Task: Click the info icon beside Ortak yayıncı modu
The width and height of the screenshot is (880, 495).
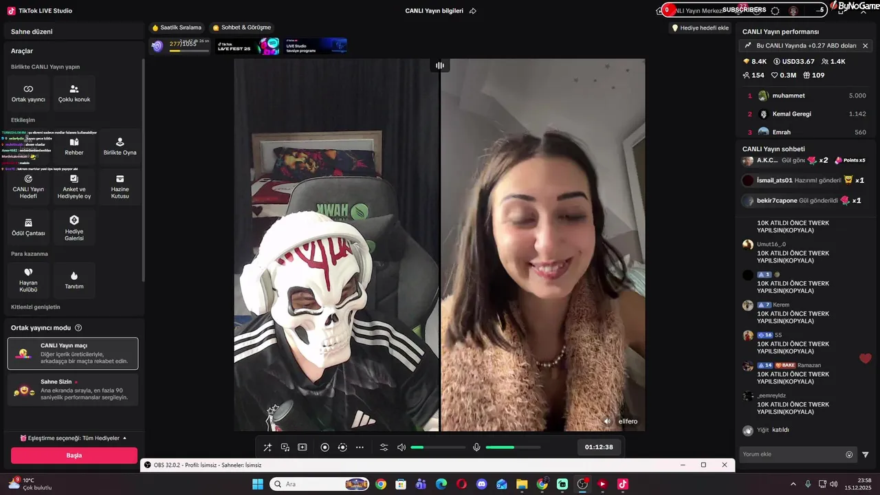Action: 78,328
